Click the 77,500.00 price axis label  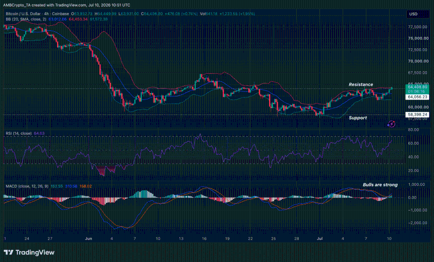point(418,27)
